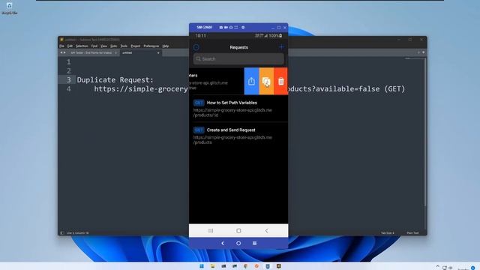Viewport: 480px width, 270px height.
Task: Click mirror window home circle in blue bar
Action: coord(238,243)
